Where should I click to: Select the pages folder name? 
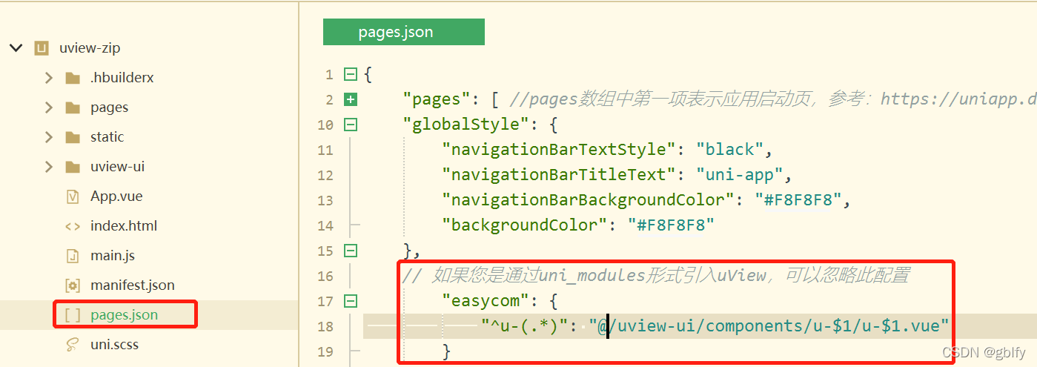[110, 108]
